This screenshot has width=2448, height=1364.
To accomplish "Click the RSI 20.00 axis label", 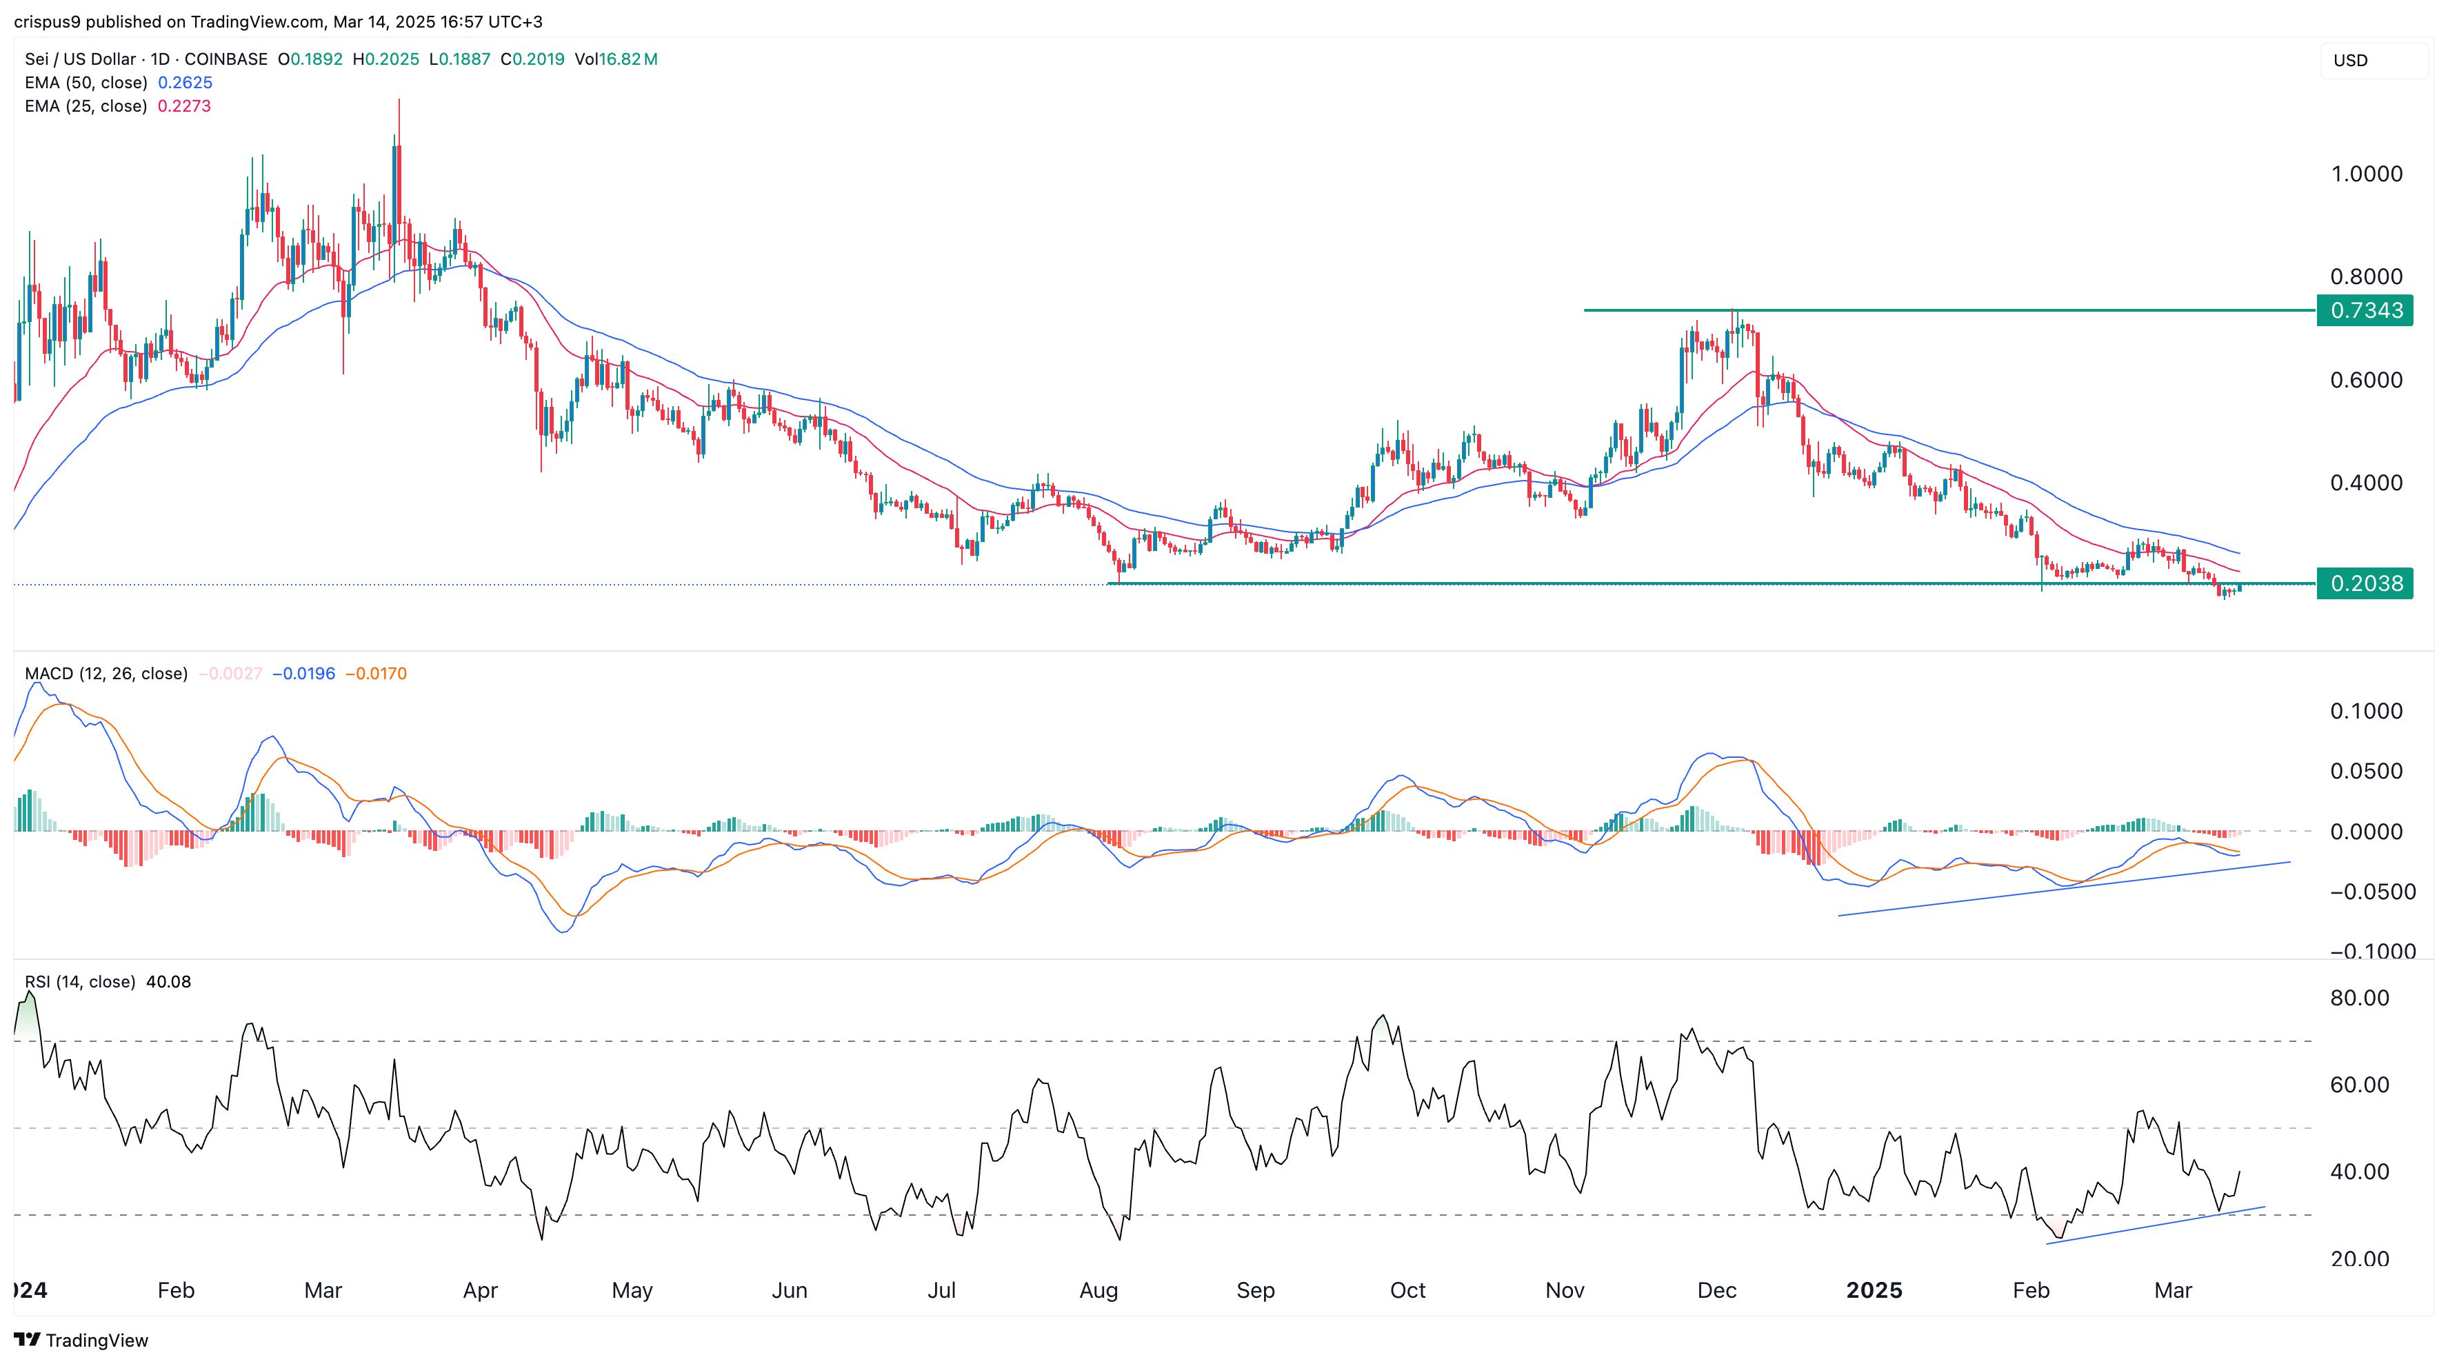I will point(2360,1259).
